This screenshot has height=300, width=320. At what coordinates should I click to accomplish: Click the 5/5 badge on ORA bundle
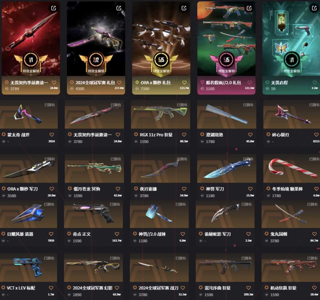(161, 60)
